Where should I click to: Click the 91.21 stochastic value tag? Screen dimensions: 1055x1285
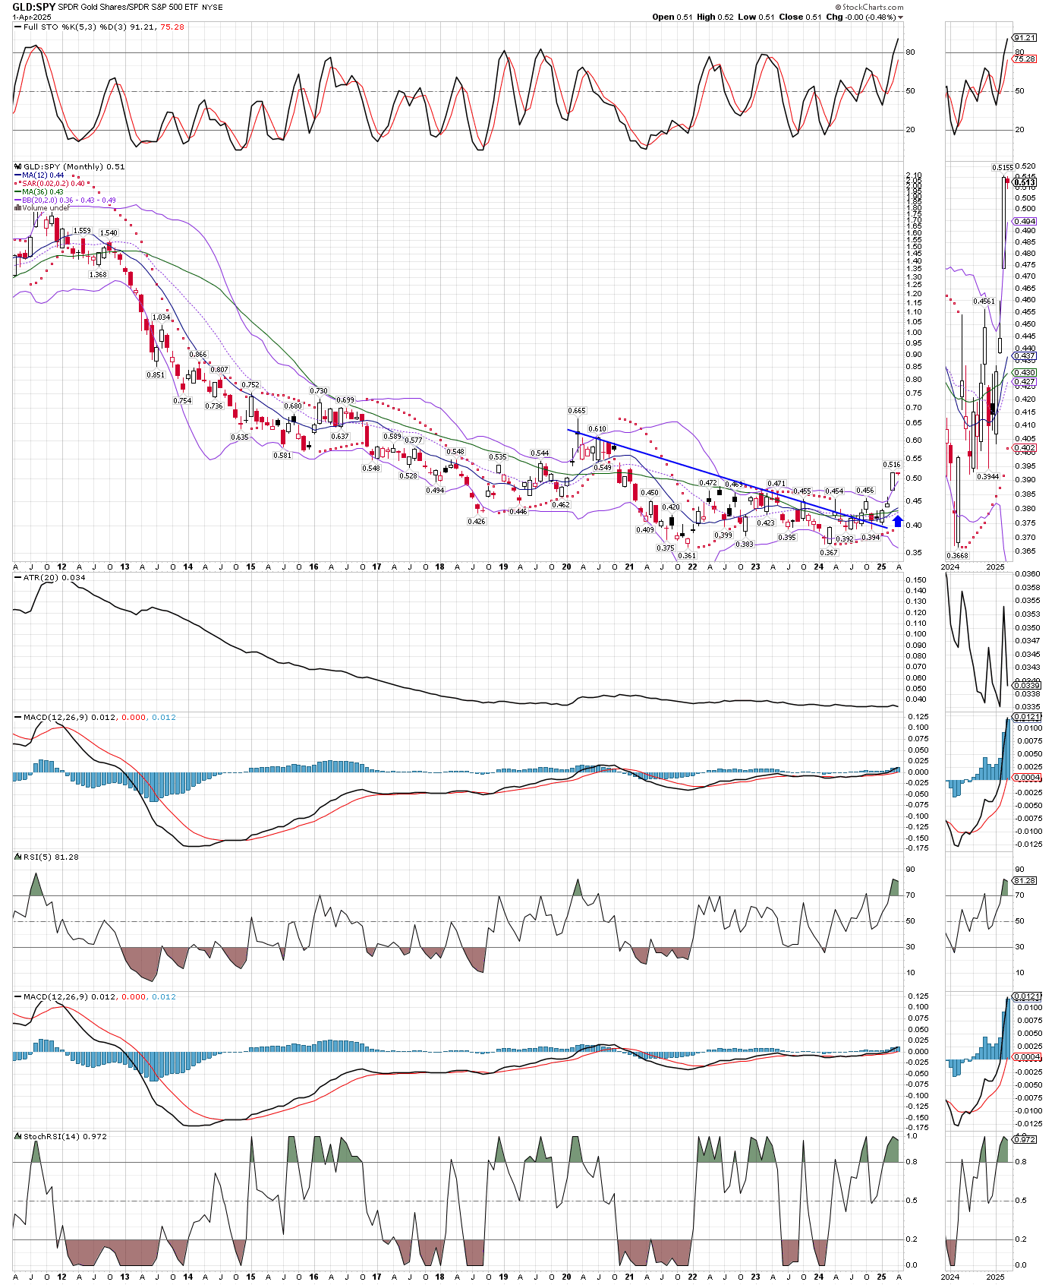(x=1025, y=38)
